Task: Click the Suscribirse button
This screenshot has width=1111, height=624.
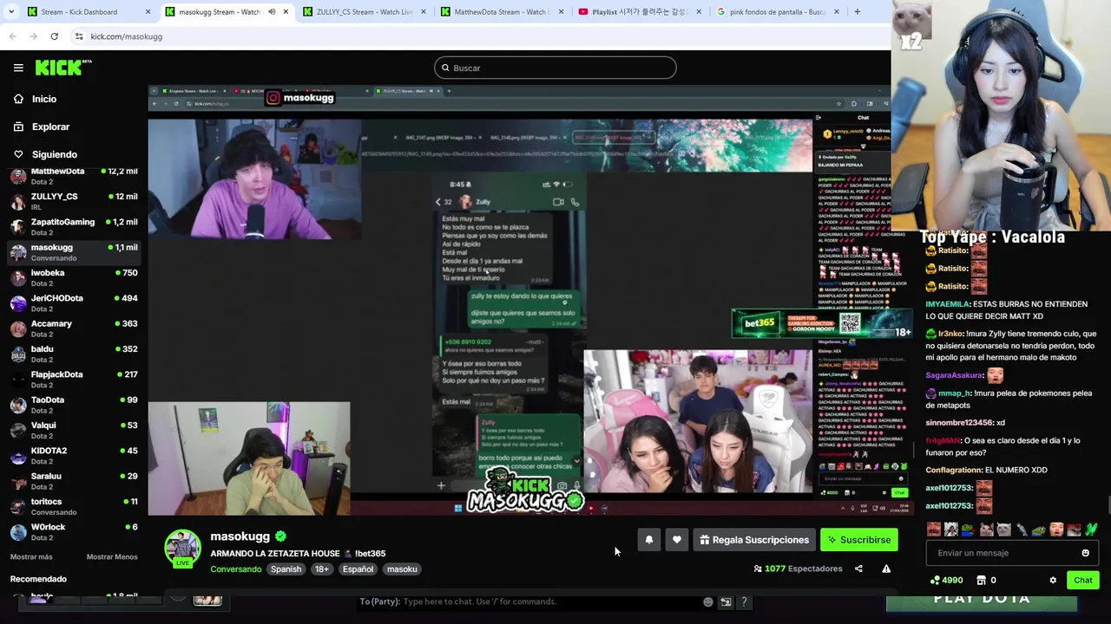Action: (859, 540)
